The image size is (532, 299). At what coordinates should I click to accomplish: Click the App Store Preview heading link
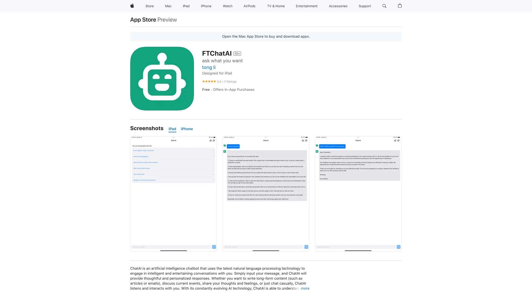pos(143,19)
